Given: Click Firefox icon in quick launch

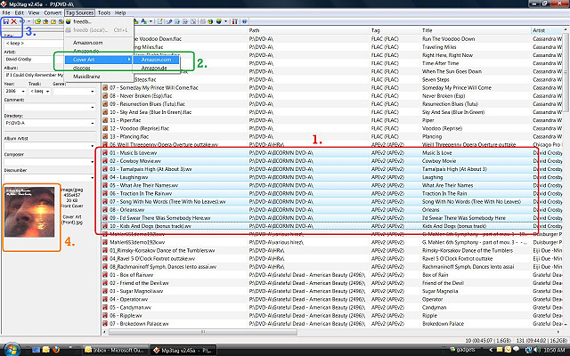Looking at the screenshot, I should 56,350.
